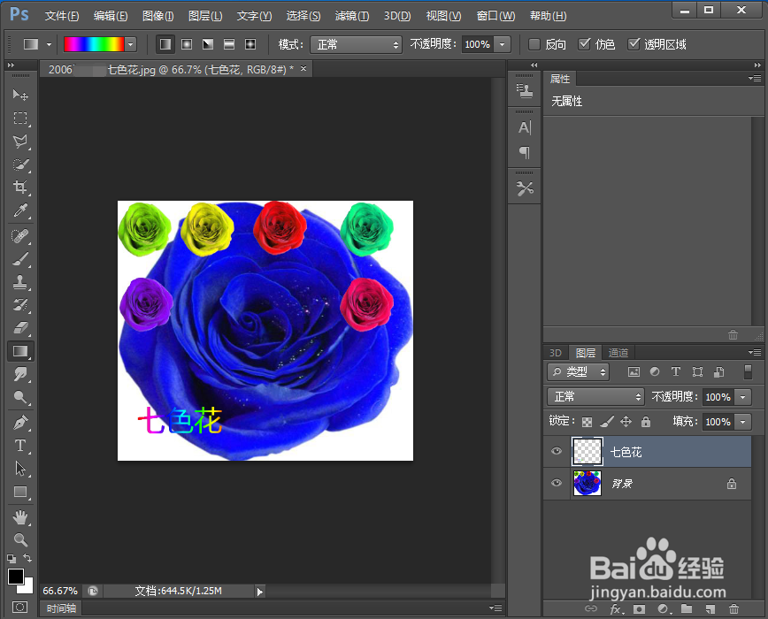Uncheck the 透明区域 transparency checkbox
Viewport: 768px width, 619px height.
coord(634,44)
